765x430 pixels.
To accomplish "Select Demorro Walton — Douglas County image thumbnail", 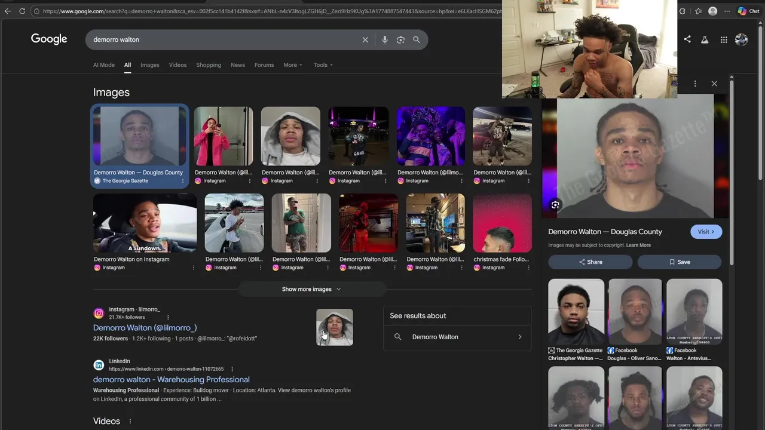I will point(140,136).
